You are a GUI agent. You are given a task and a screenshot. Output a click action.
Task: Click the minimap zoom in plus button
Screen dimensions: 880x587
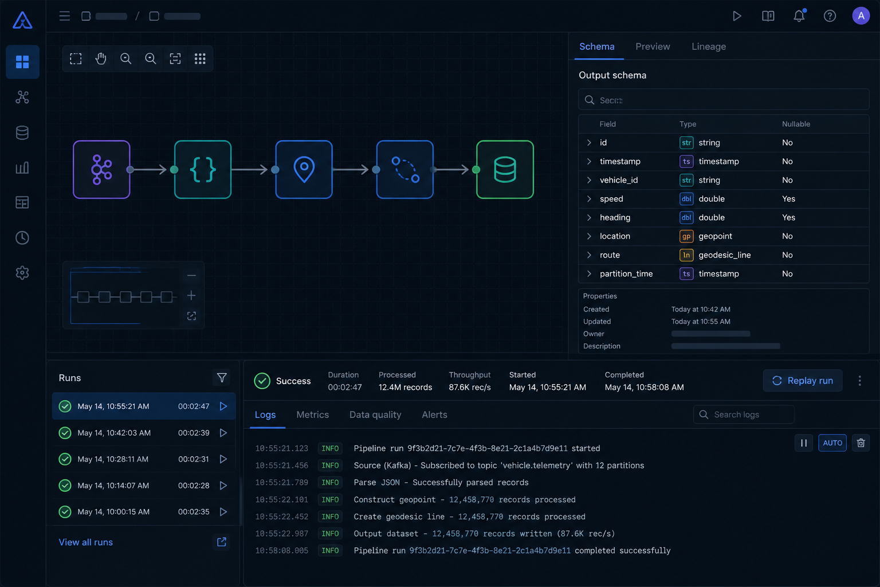(x=191, y=296)
